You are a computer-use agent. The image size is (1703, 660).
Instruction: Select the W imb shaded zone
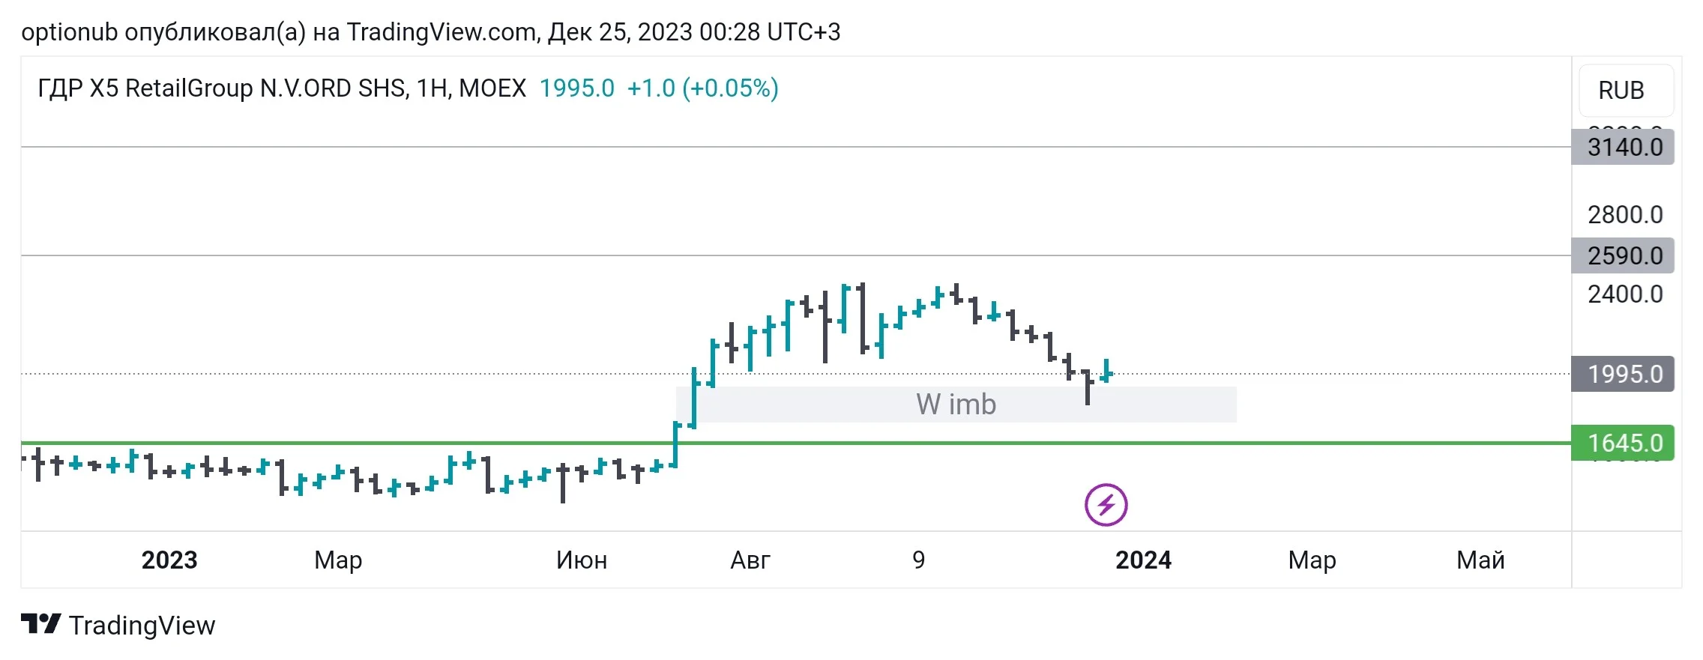pos(956,405)
